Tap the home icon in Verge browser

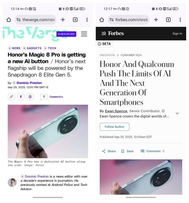(x=9, y=20)
